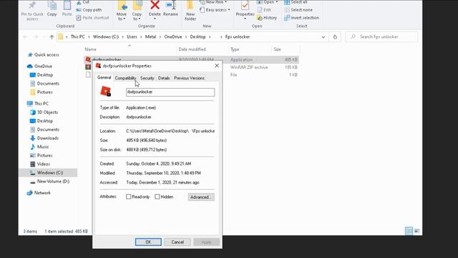The image size is (458, 258).
Task: Switch to large icons view in status bar
Action: [x=416, y=231]
